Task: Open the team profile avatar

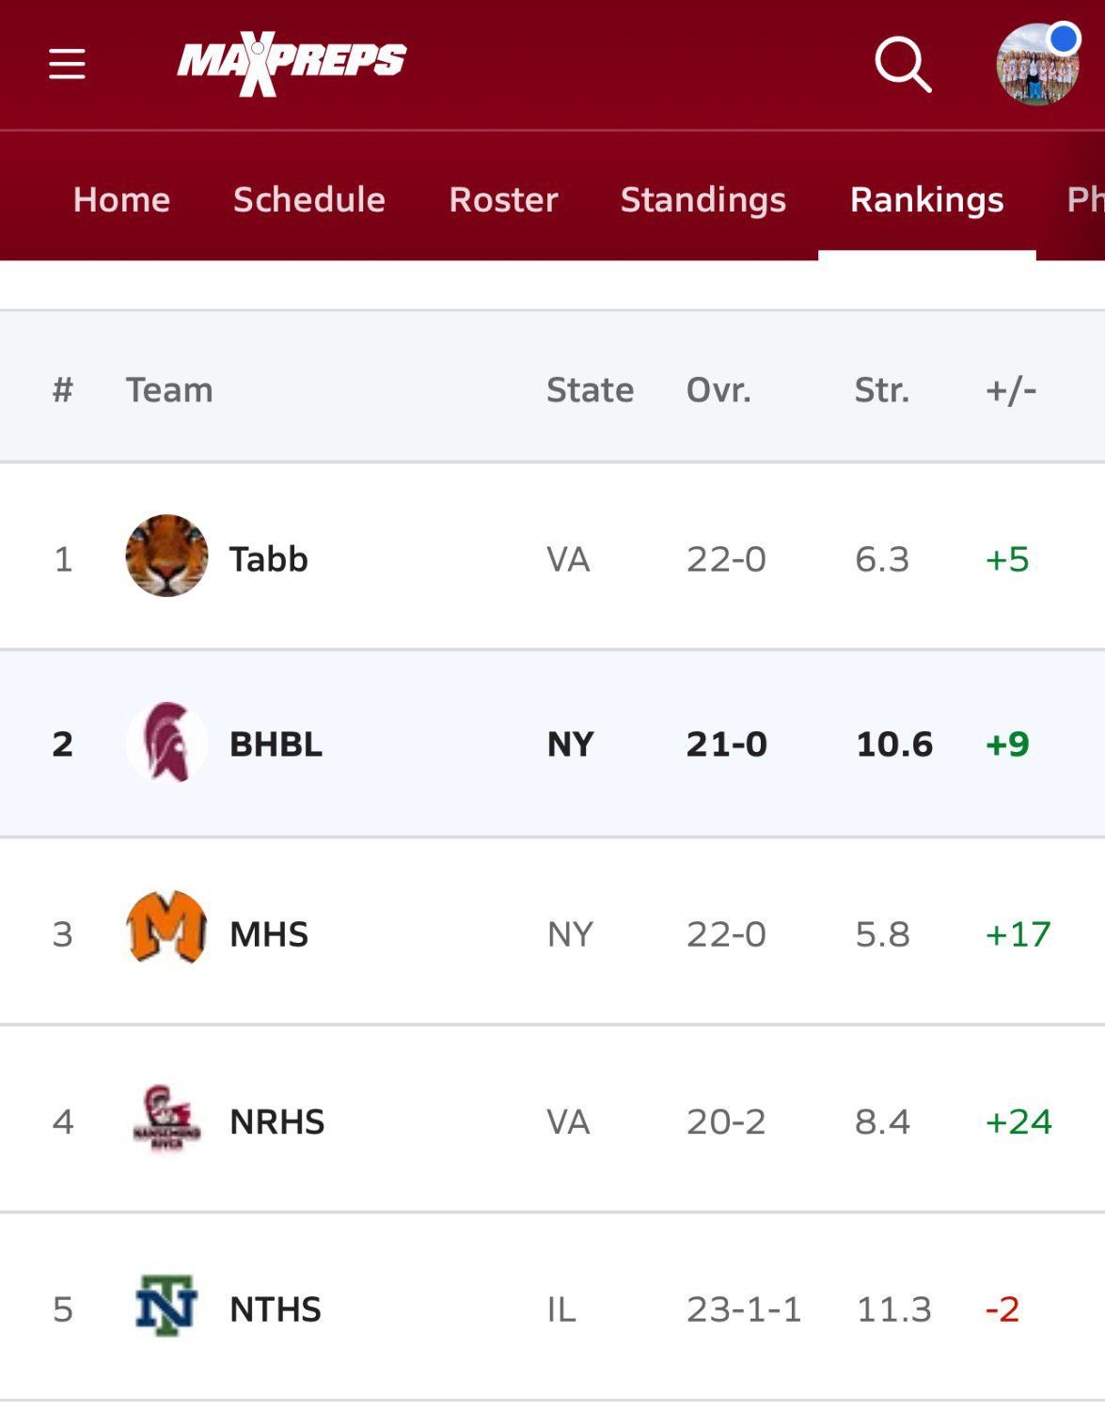Action: coord(1037,64)
